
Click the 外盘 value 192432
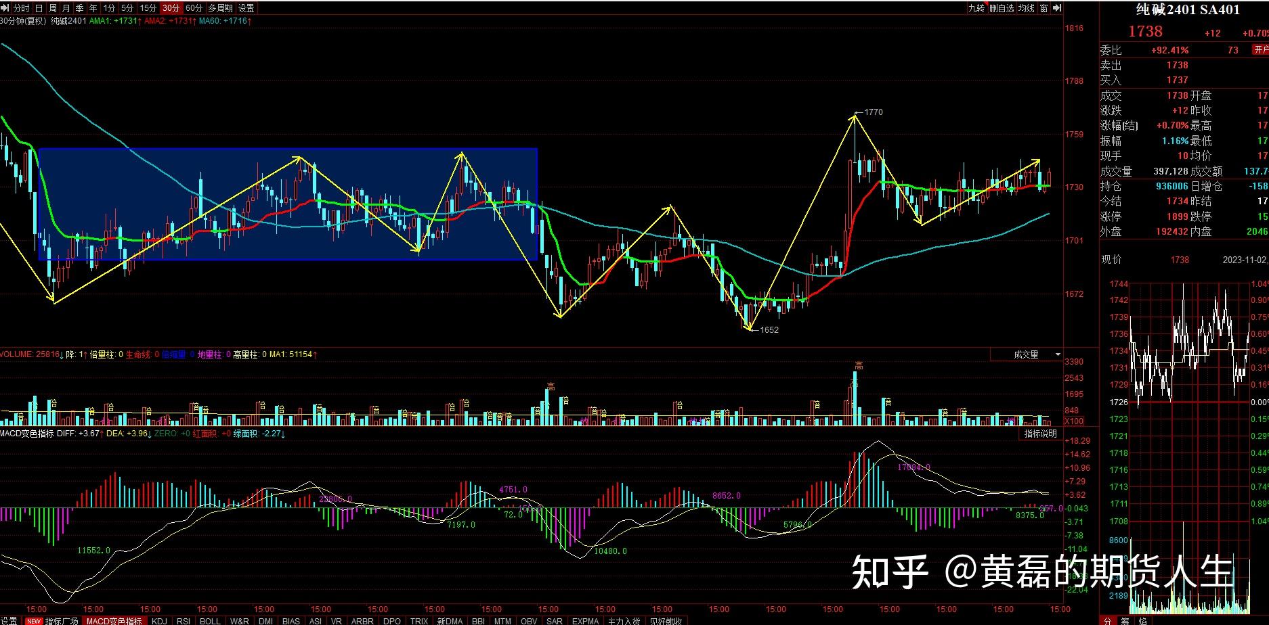pos(1171,231)
